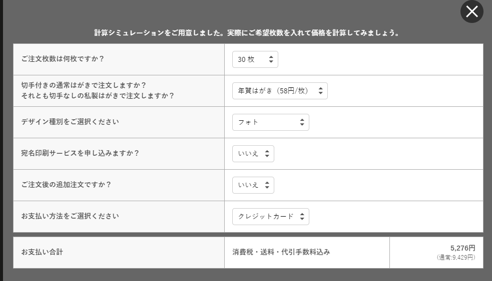
Task: Click the 5,276円 total price
Action: pyautogui.click(x=462, y=248)
